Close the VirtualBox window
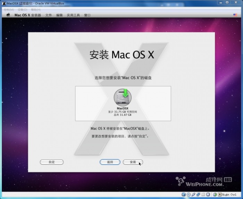This screenshot has height=199, width=243. pos(236,3)
